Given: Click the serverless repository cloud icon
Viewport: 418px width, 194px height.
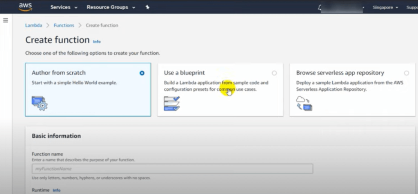Looking at the screenshot, I should 304,104.
